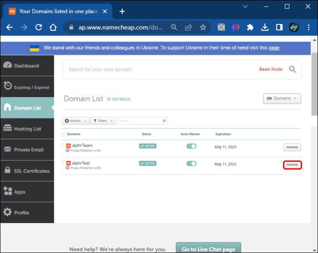Click the browser home icon
Image resolution: width=318 pixels, height=253 pixels.
point(53,27)
